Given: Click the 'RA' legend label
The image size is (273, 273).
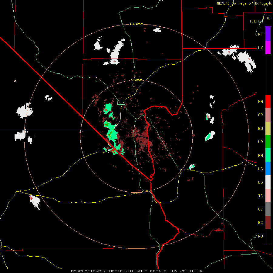Looking at the screenshot, I should (260, 156).
